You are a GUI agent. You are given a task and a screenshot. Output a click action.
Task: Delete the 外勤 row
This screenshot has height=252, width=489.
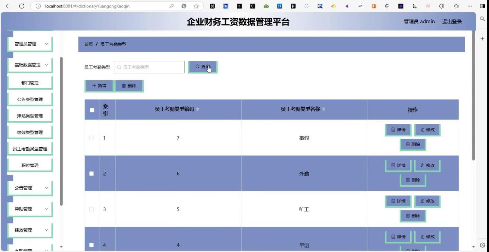(413, 180)
